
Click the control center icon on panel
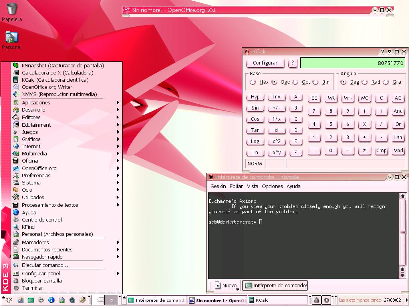coord(41,300)
